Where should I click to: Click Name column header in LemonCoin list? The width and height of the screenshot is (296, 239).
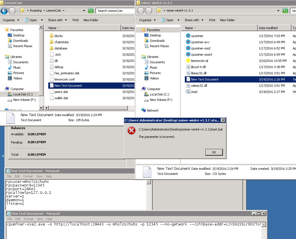click(82, 28)
